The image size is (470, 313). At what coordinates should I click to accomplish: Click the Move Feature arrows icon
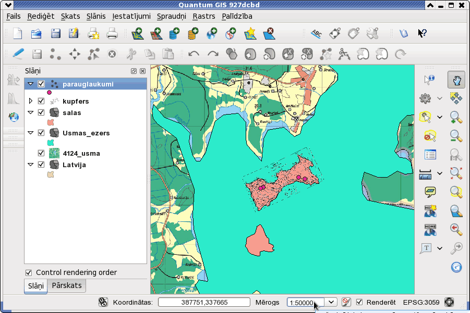[75, 54]
